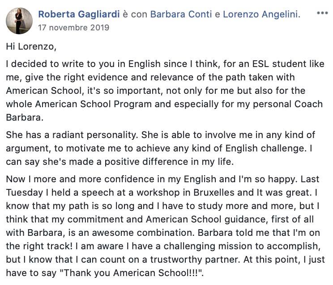Click Roberta Gagliardi's profile picture
Viewport: 333px width, 285px height.
tap(19, 21)
